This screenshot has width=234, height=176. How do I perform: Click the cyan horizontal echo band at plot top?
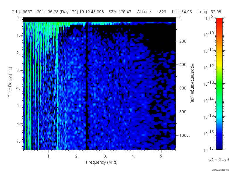coord(99,23)
